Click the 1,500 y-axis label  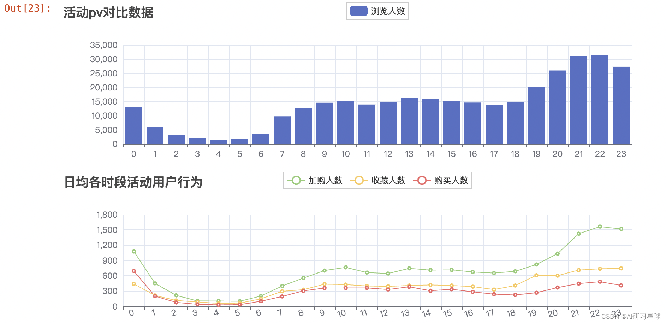[x=107, y=230]
